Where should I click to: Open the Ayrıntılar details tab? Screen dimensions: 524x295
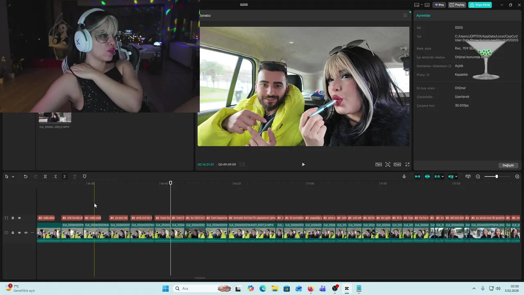coord(423,16)
